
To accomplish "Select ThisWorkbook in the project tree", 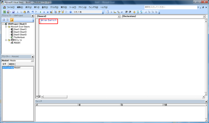I will coord(19,37).
